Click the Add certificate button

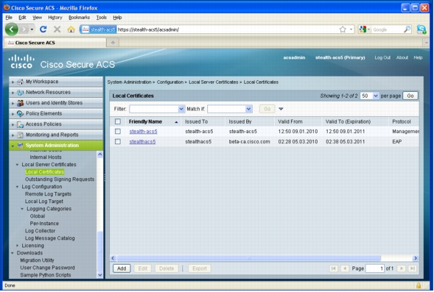tap(122, 268)
